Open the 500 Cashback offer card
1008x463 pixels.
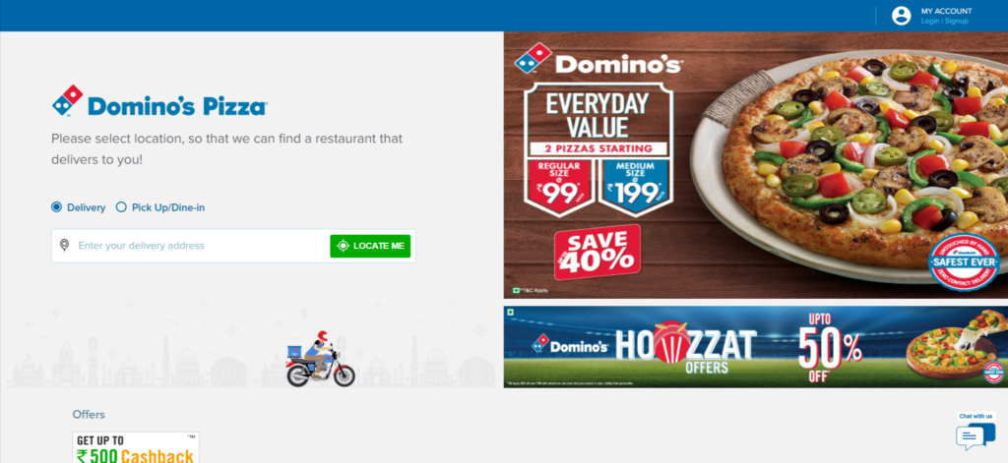(x=136, y=447)
